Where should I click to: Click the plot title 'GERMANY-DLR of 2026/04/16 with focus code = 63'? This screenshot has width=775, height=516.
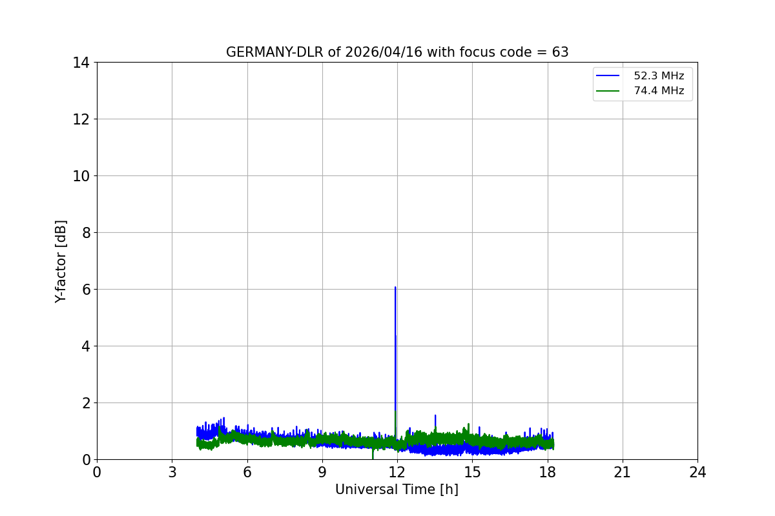tap(397, 52)
